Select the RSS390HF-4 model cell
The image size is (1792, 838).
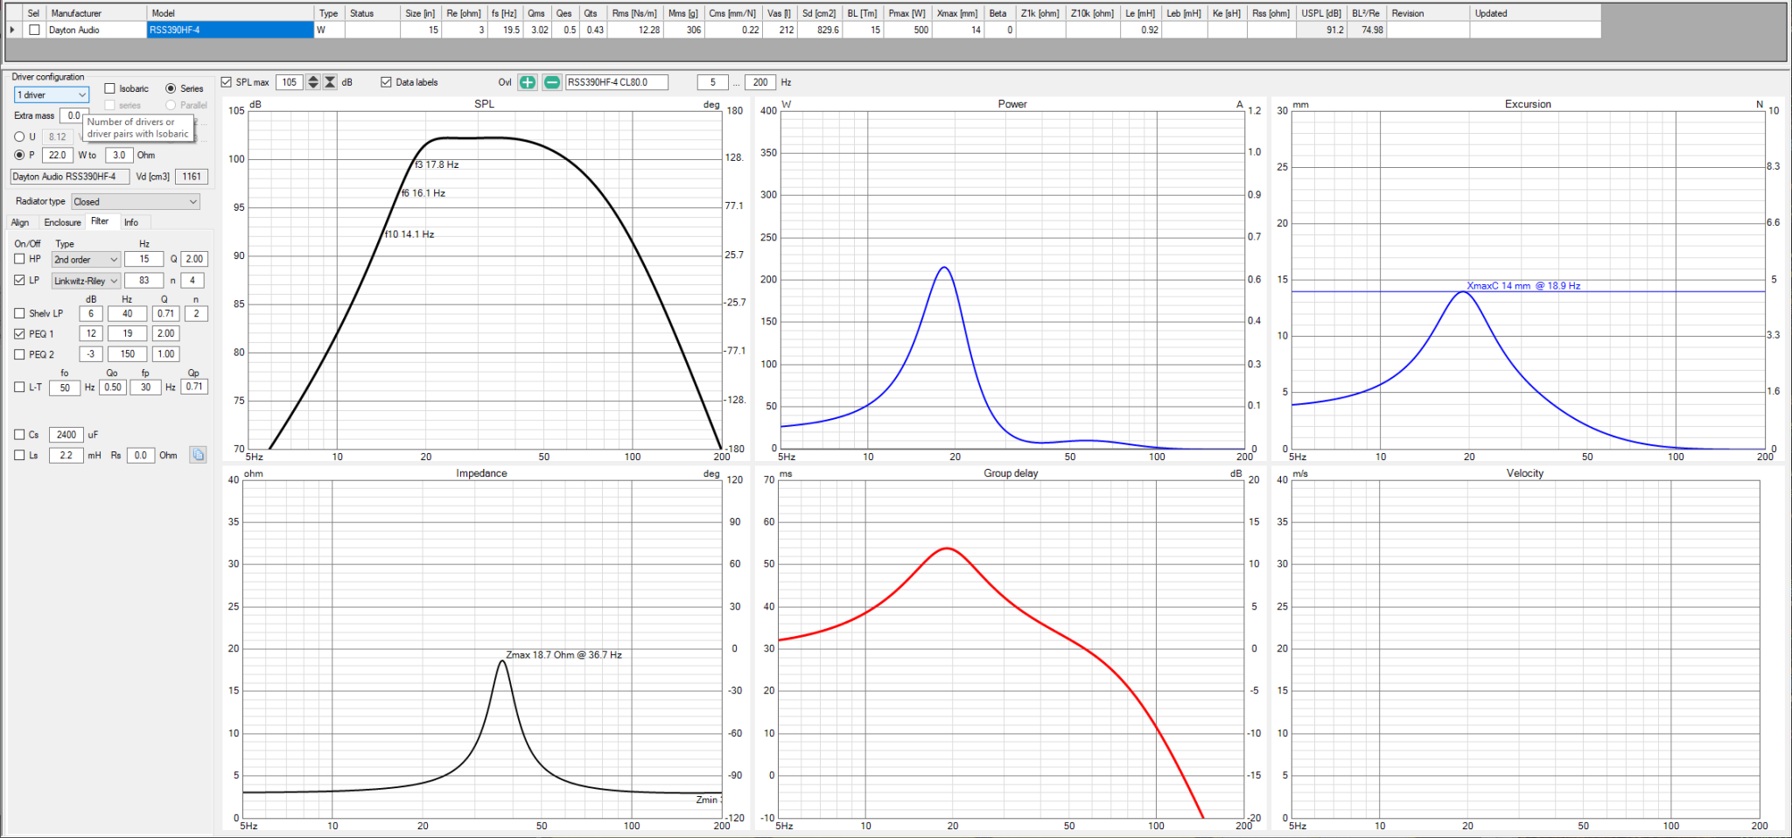click(x=231, y=30)
